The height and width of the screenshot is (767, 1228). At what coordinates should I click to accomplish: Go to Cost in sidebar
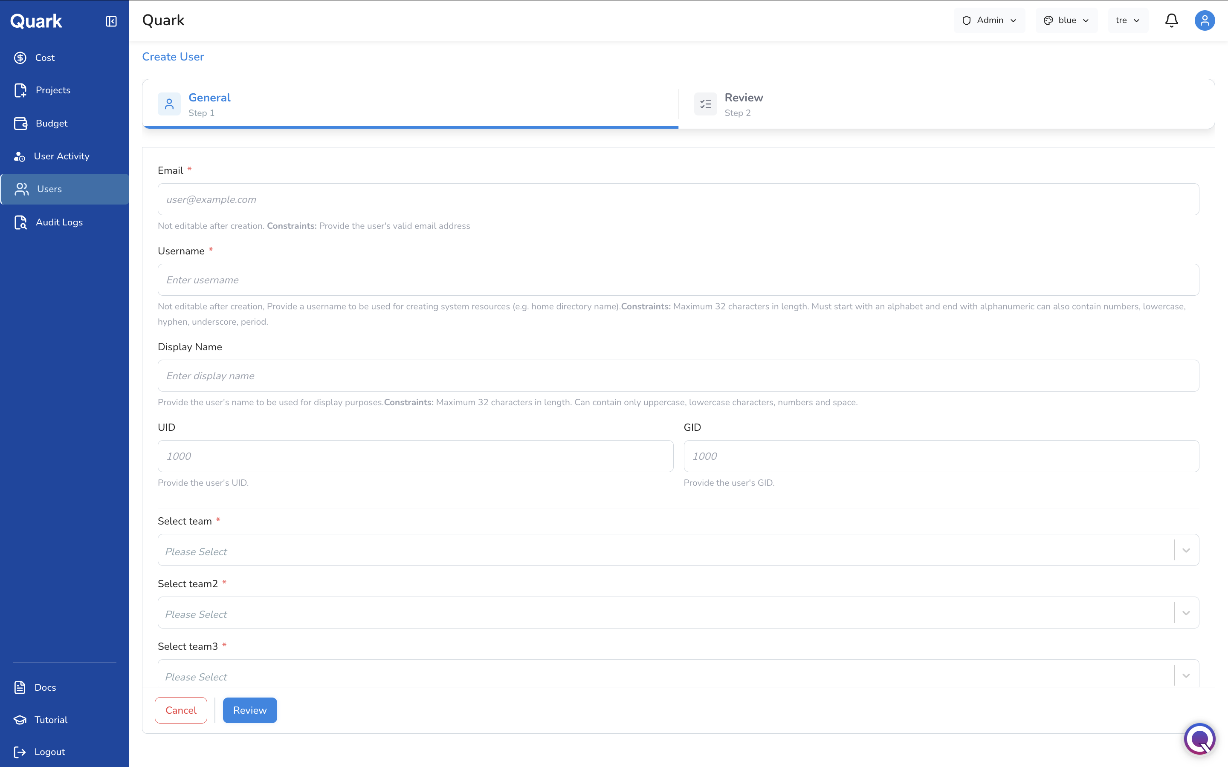(x=64, y=58)
